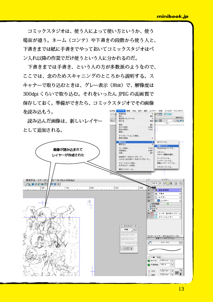Open the ウィンドウ menu in the menu bar
Viewport: 213px width, 302px height.
[178, 111]
